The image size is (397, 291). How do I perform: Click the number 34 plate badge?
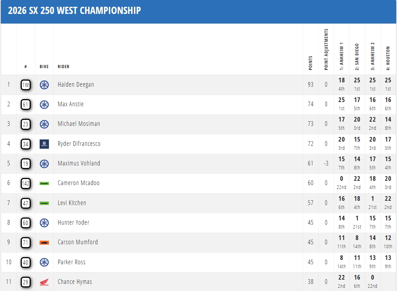tap(26, 144)
